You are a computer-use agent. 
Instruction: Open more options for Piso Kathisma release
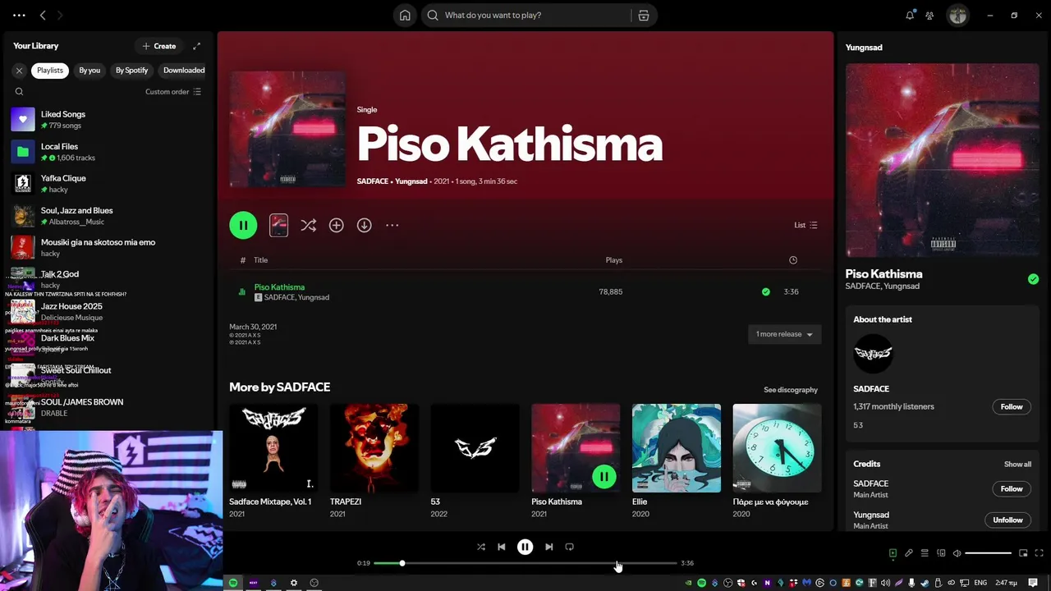392,225
